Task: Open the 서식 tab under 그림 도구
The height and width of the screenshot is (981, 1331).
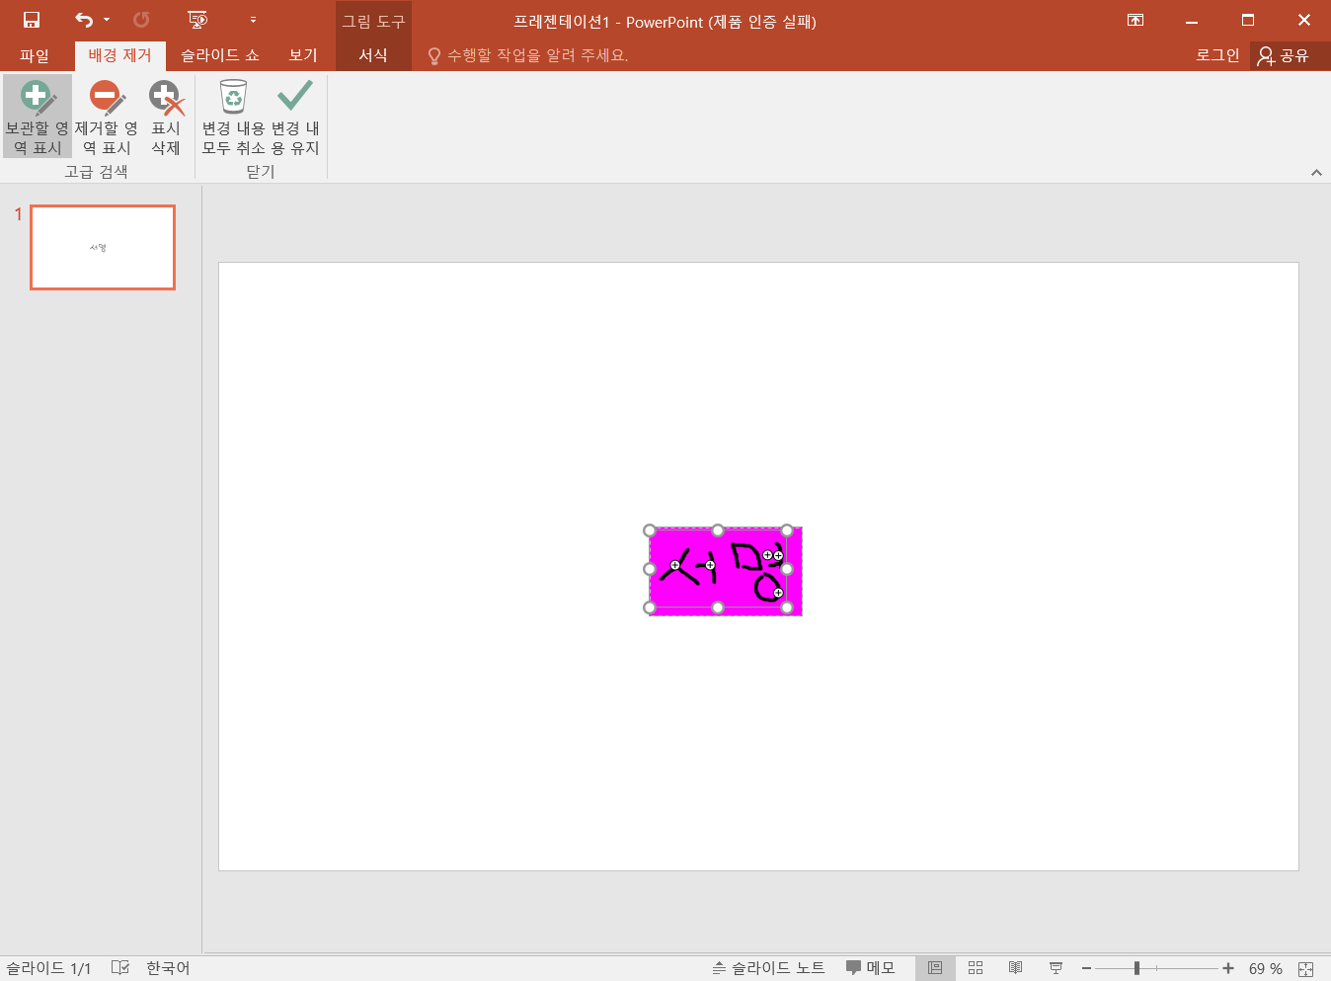Action: (x=373, y=55)
